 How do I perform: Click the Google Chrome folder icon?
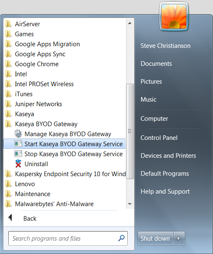pyautogui.click(x=8, y=64)
